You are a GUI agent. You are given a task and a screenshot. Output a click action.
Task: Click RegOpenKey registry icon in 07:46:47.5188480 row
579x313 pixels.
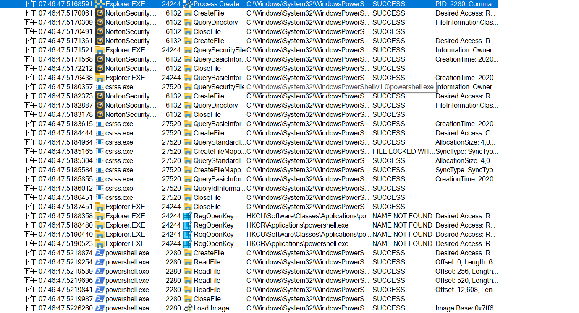point(188,225)
